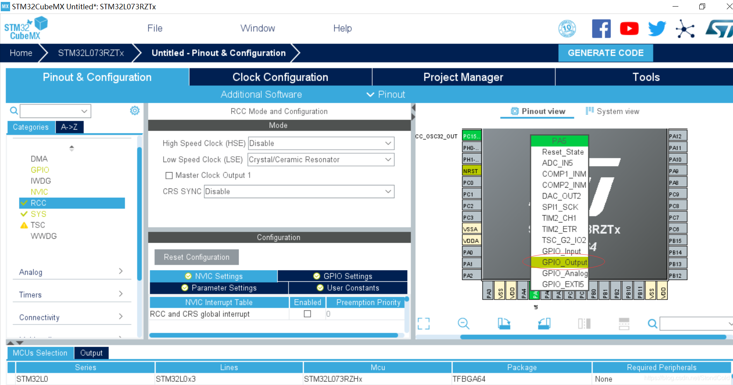Image resolution: width=733 pixels, height=385 pixels.
Task: Click the horizontal scrollbar under NVIC table
Action: (x=274, y=335)
